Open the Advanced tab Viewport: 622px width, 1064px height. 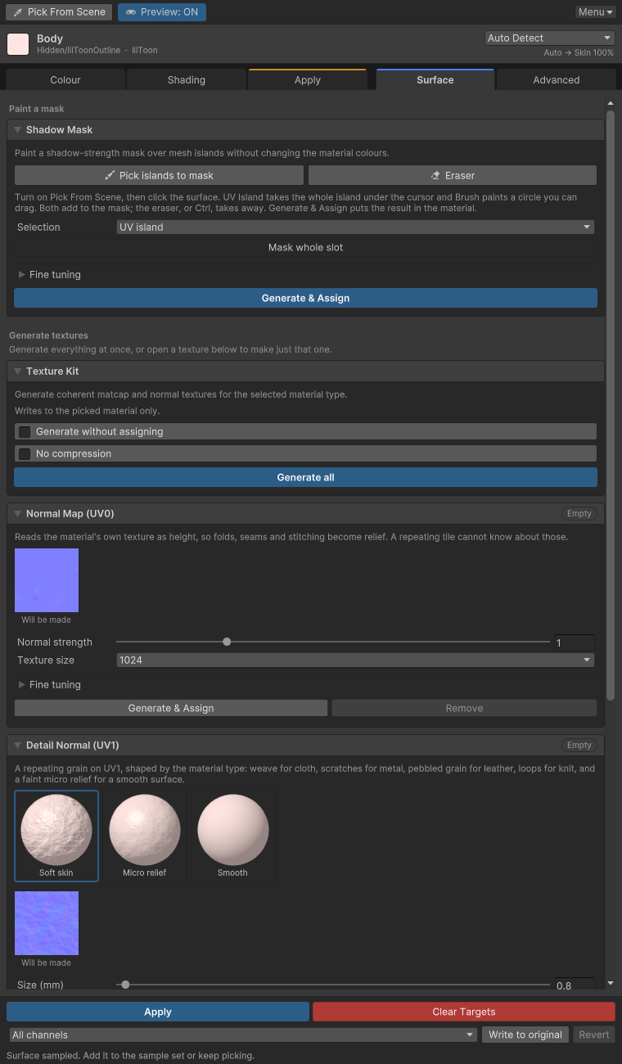(557, 79)
